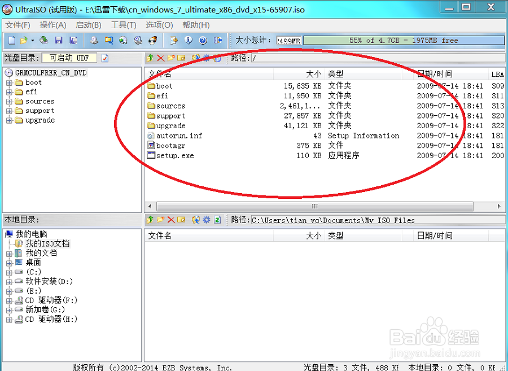Click the Save floppy disk icon
Image resolution: width=508 pixels, height=371 pixels.
pyautogui.click(x=59, y=40)
